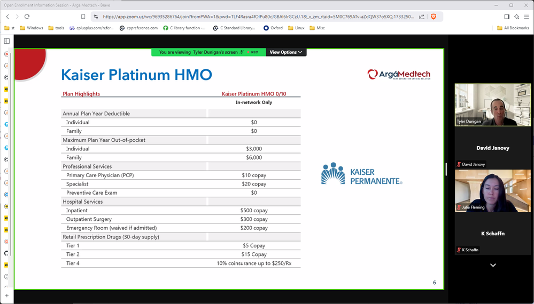
Task: Open the 'C library function' bookmark
Action: pyautogui.click(x=184, y=28)
